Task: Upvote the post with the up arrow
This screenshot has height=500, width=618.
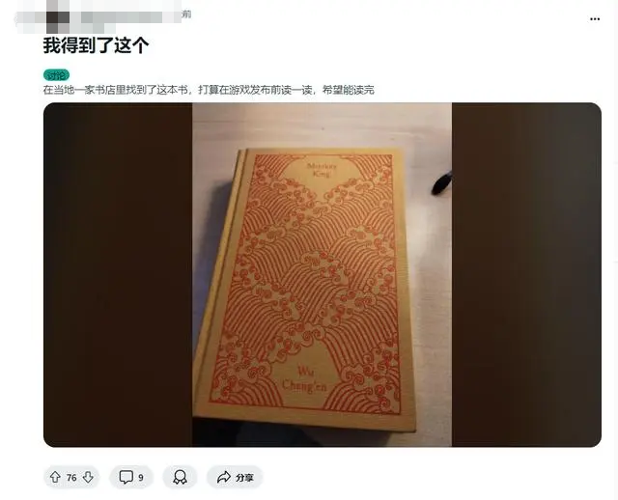Action: point(55,477)
